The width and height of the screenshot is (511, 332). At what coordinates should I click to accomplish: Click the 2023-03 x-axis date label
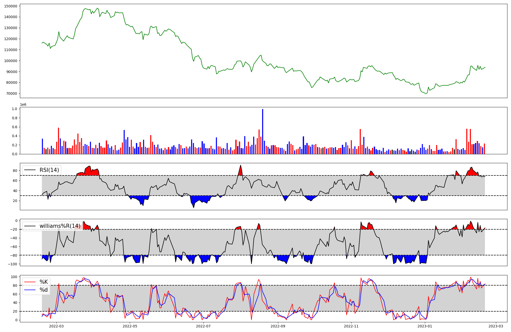(496, 326)
